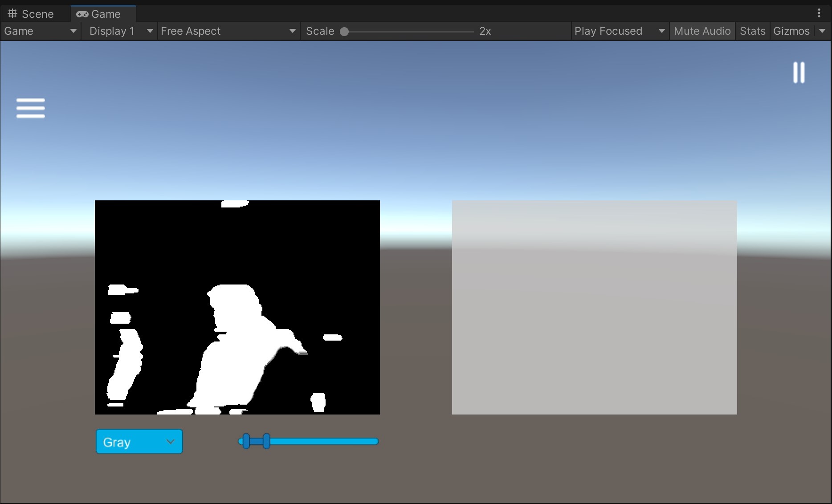This screenshot has width=832, height=504.
Task: Click the gray preview panel on the right
Action: [594, 307]
